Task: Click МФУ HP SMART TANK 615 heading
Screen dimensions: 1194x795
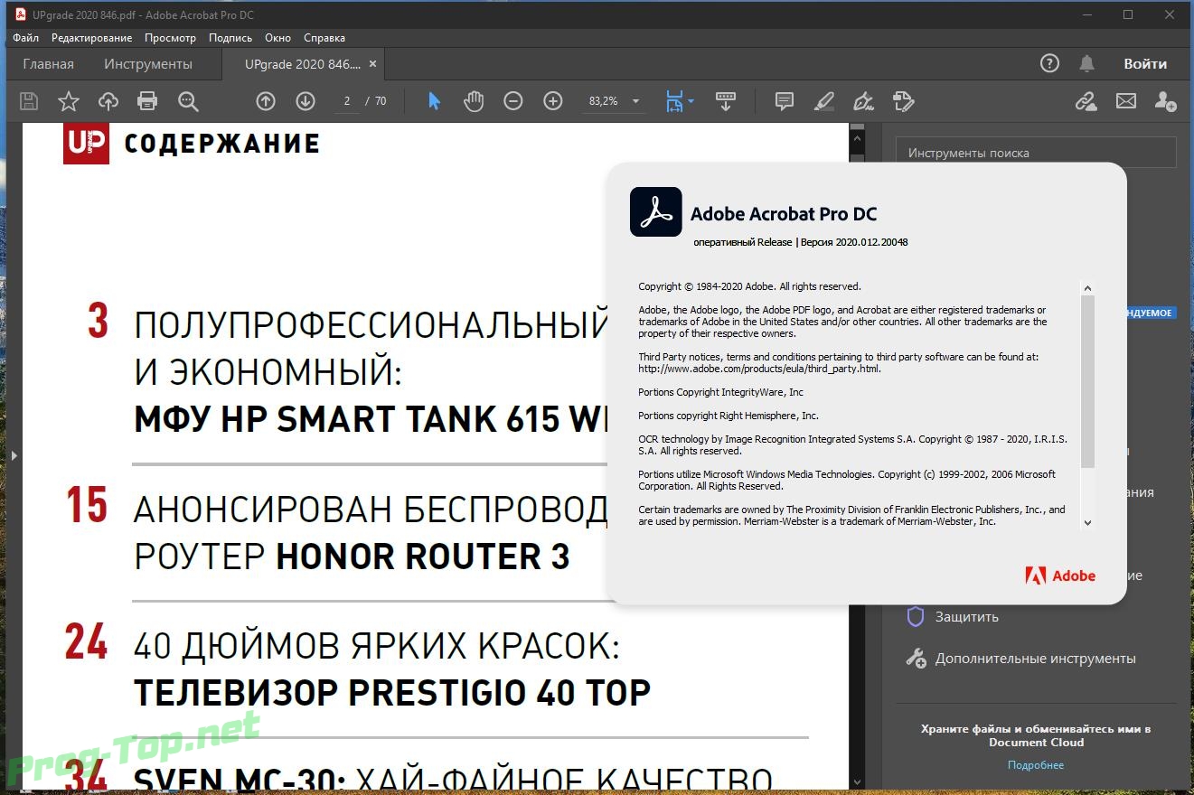Action: coord(371,420)
